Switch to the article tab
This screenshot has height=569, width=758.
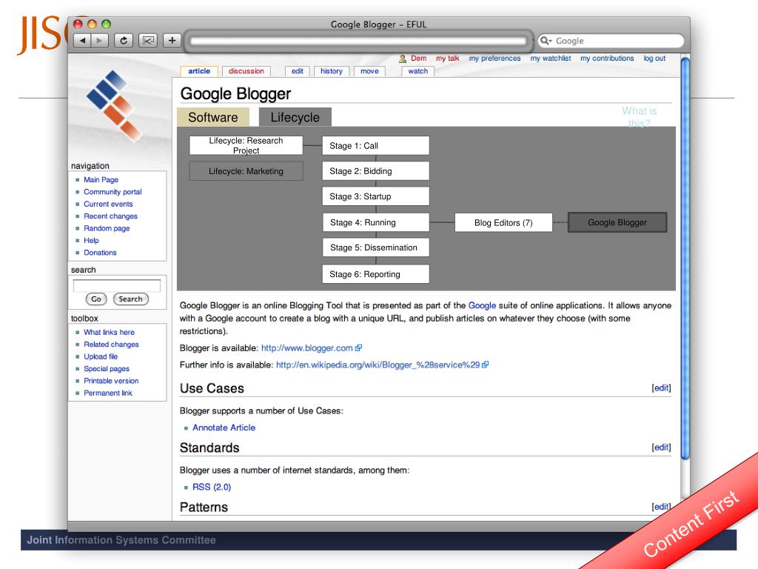199,71
